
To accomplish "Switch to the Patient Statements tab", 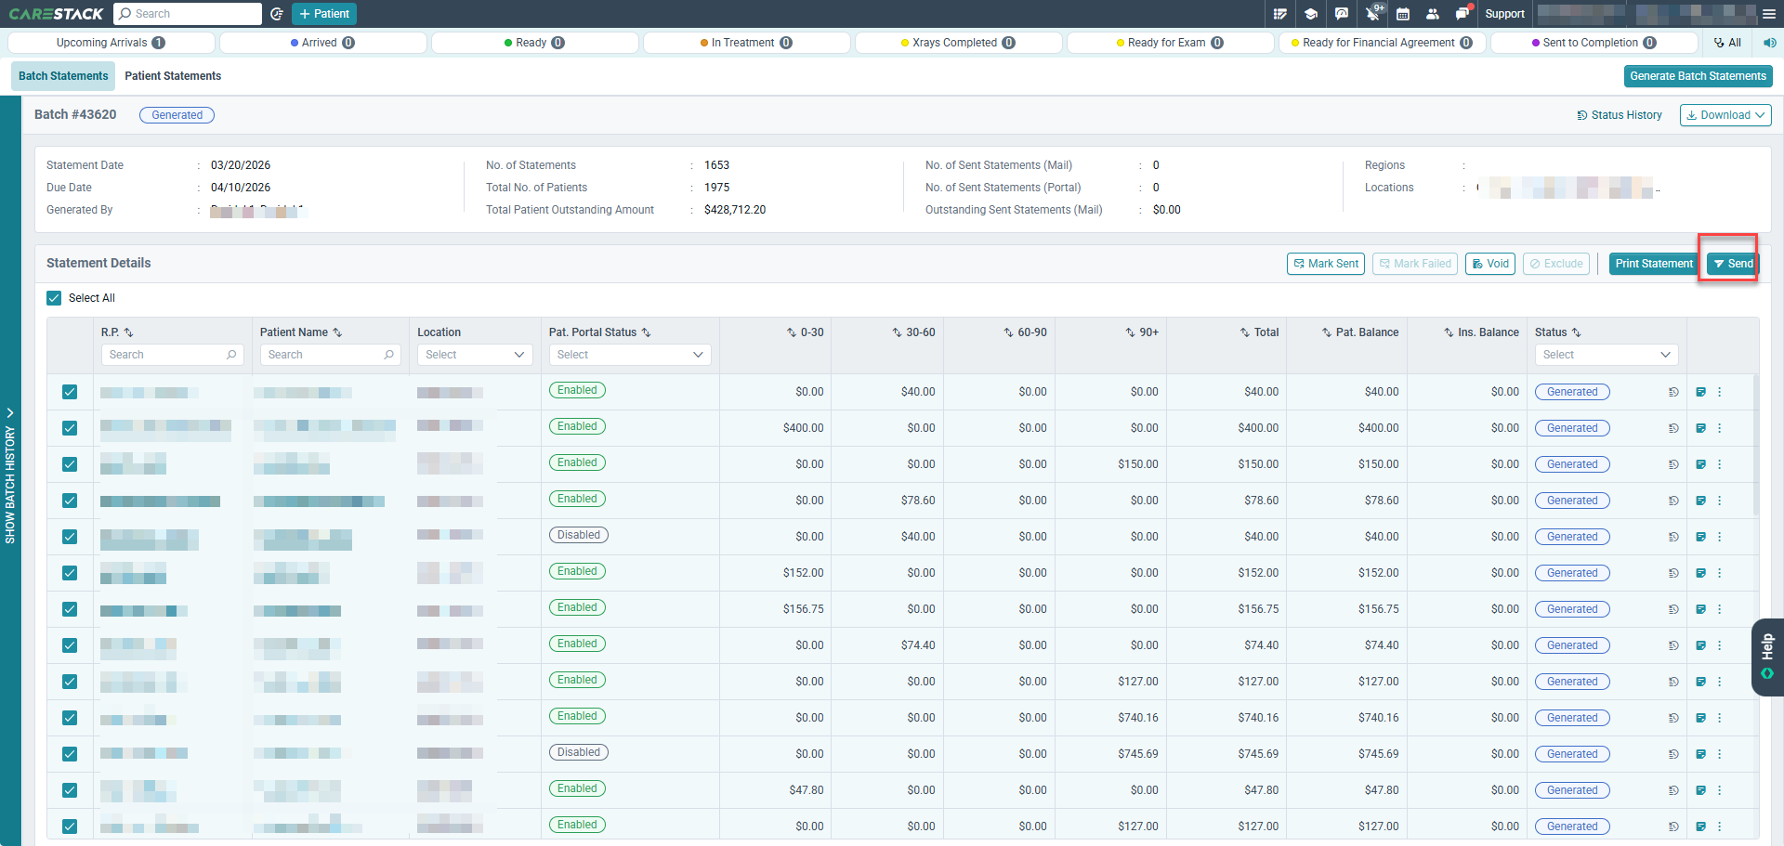I will pyautogui.click(x=173, y=76).
